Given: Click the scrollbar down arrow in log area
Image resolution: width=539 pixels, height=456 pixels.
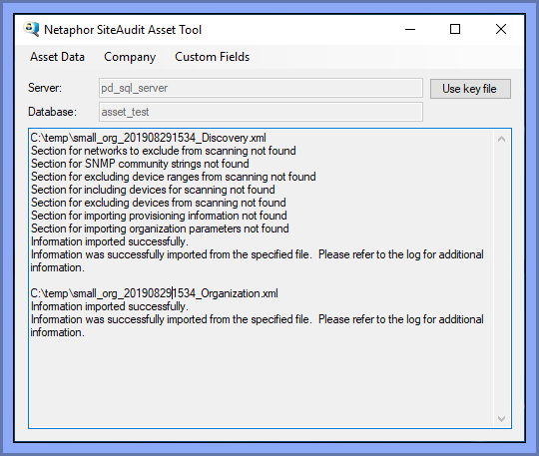Looking at the screenshot, I should click(501, 418).
